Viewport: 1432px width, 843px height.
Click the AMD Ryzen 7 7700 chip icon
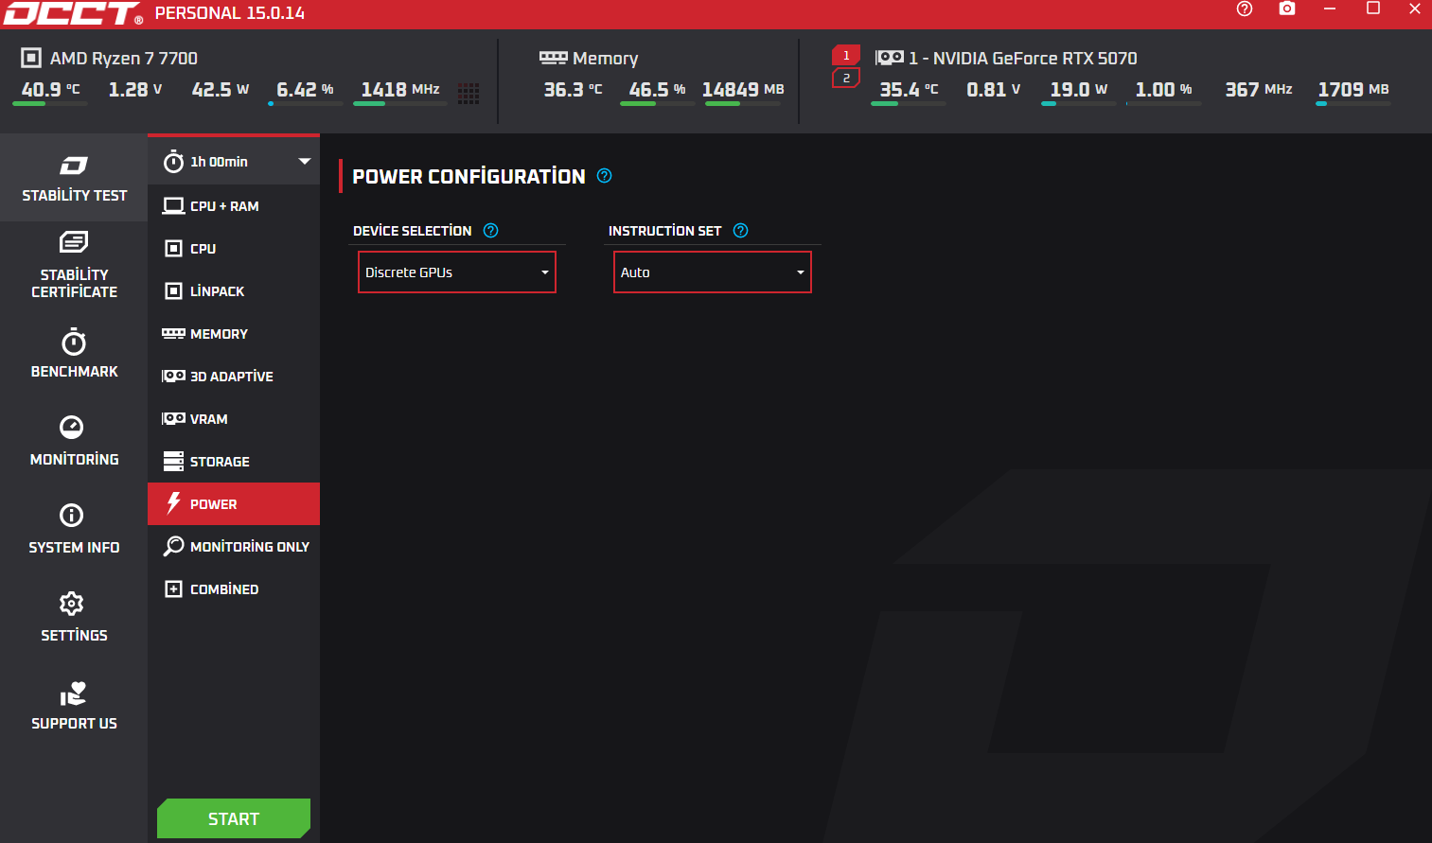pyautogui.click(x=31, y=58)
